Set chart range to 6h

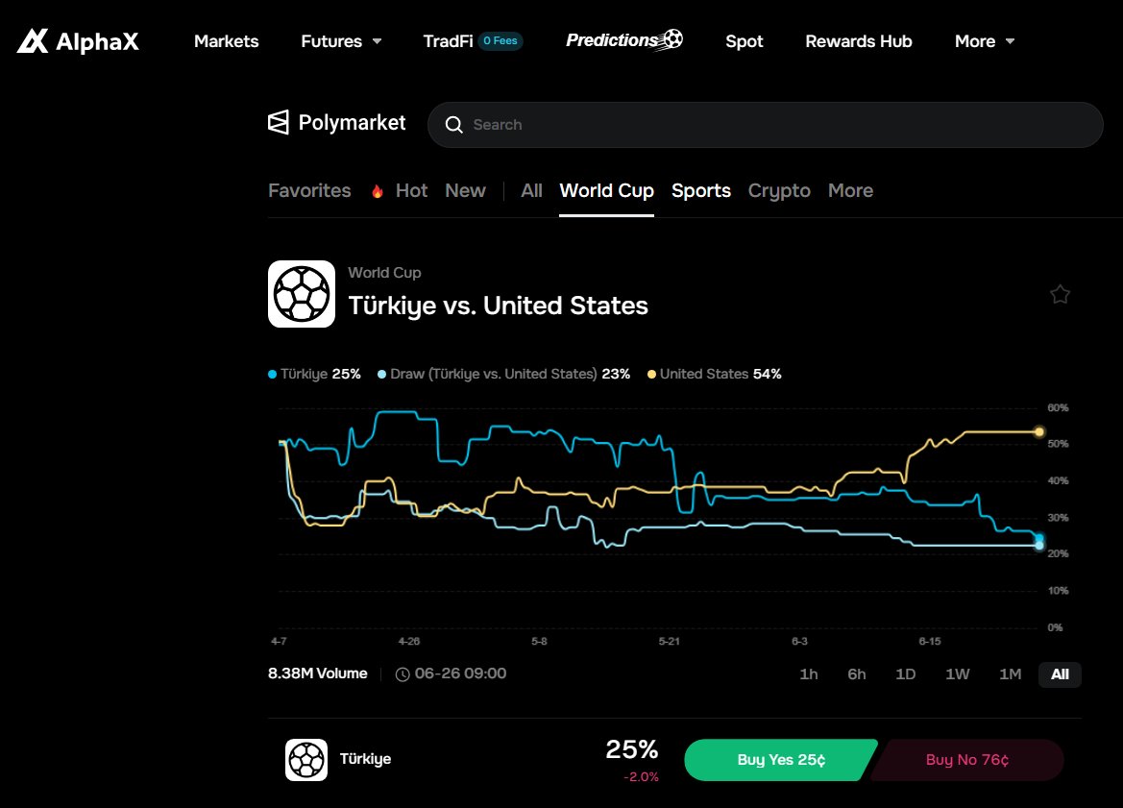pos(857,674)
